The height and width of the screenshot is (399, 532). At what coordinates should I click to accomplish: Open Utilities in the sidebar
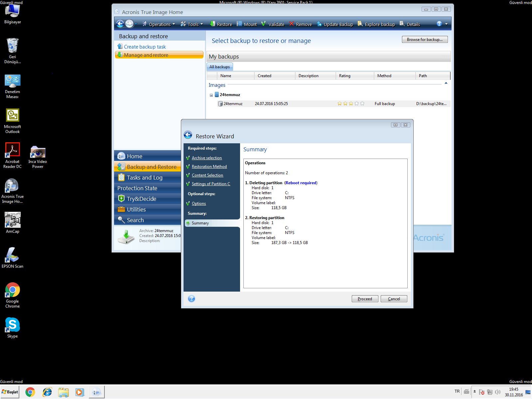[148, 209]
